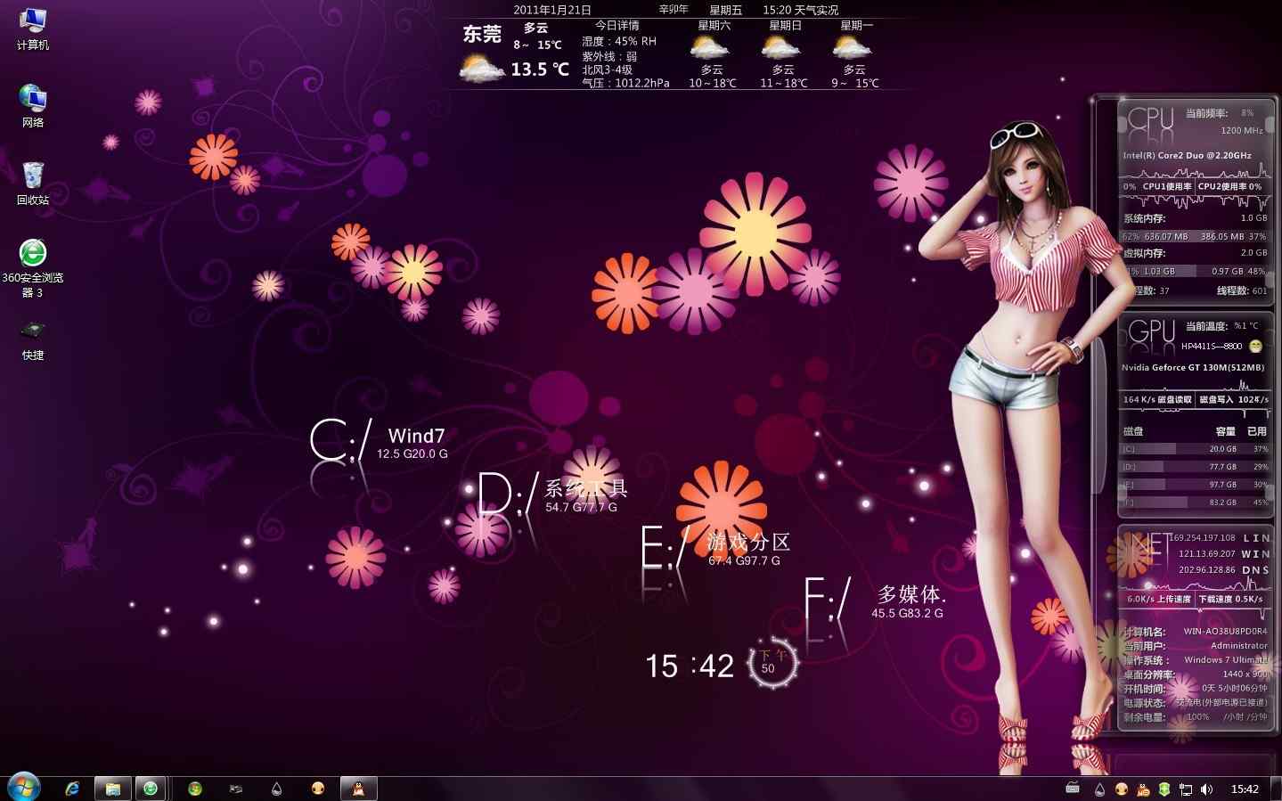Open the 回收站 Recycle Bin icon
This screenshot has height=801, width=1282.
coord(32,183)
